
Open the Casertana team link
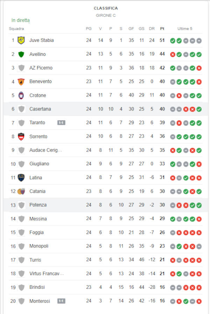click(40, 109)
